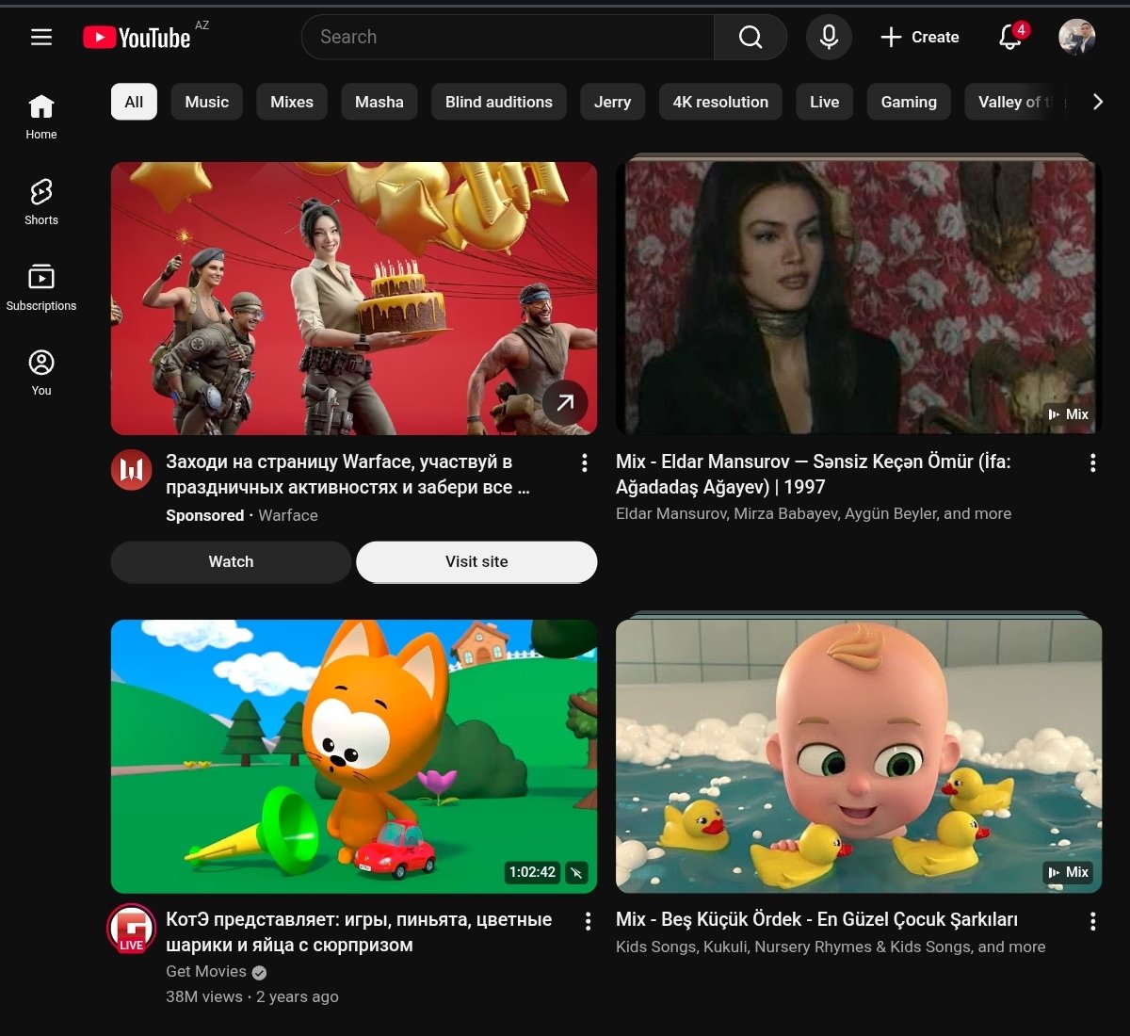The width and height of the screenshot is (1130, 1036).
Task: Show more filter chips with right arrow
Action: [1097, 102]
